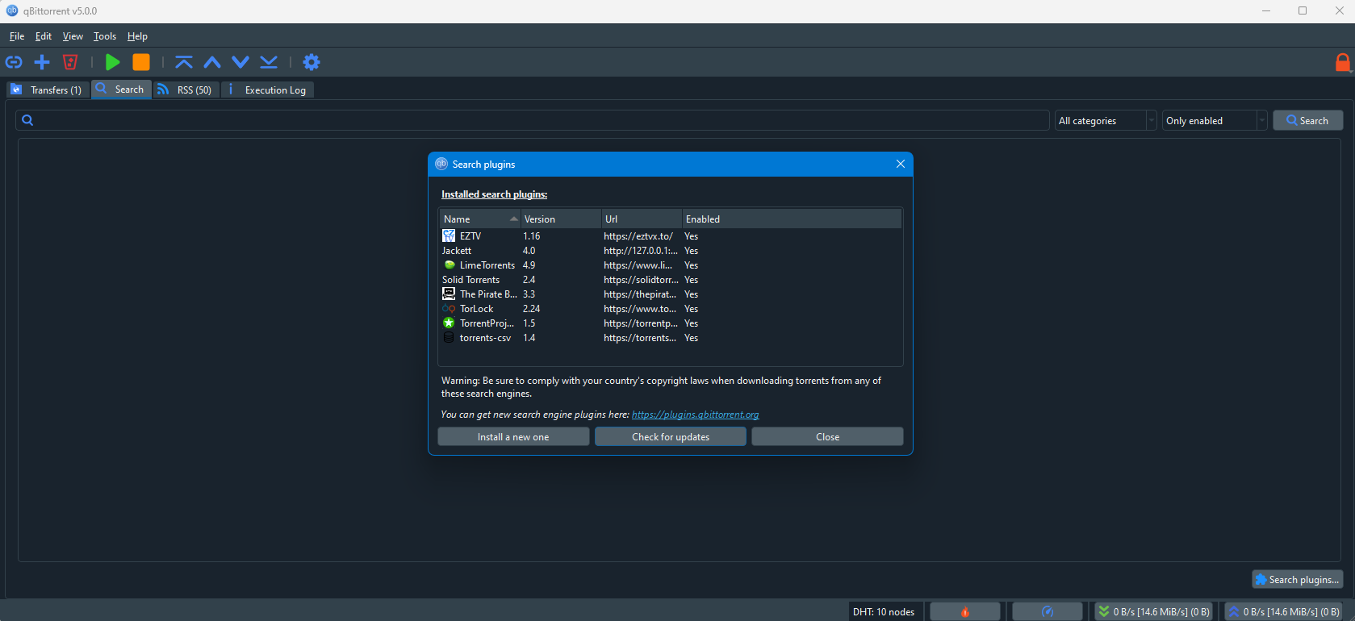Click The Pirate Bay plugin icon
The width and height of the screenshot is (1355, 621).
(x=449, y=294)
